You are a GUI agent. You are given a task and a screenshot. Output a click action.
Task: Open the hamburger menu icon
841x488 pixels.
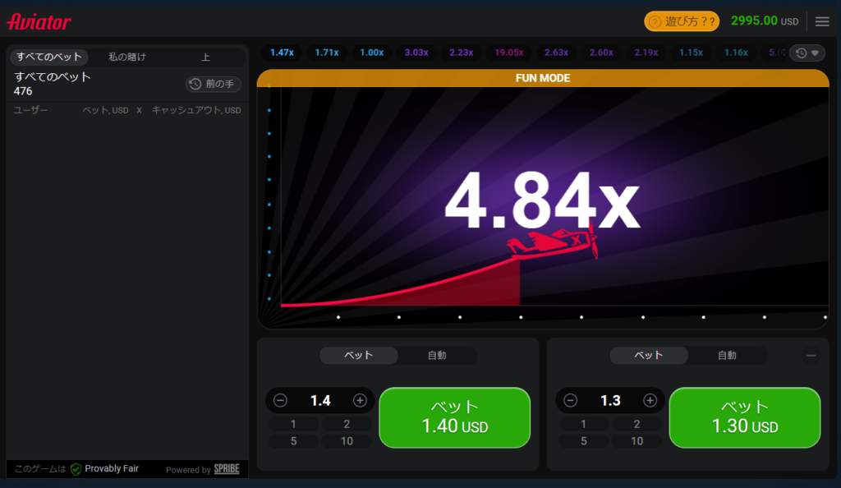click(822, 21)
